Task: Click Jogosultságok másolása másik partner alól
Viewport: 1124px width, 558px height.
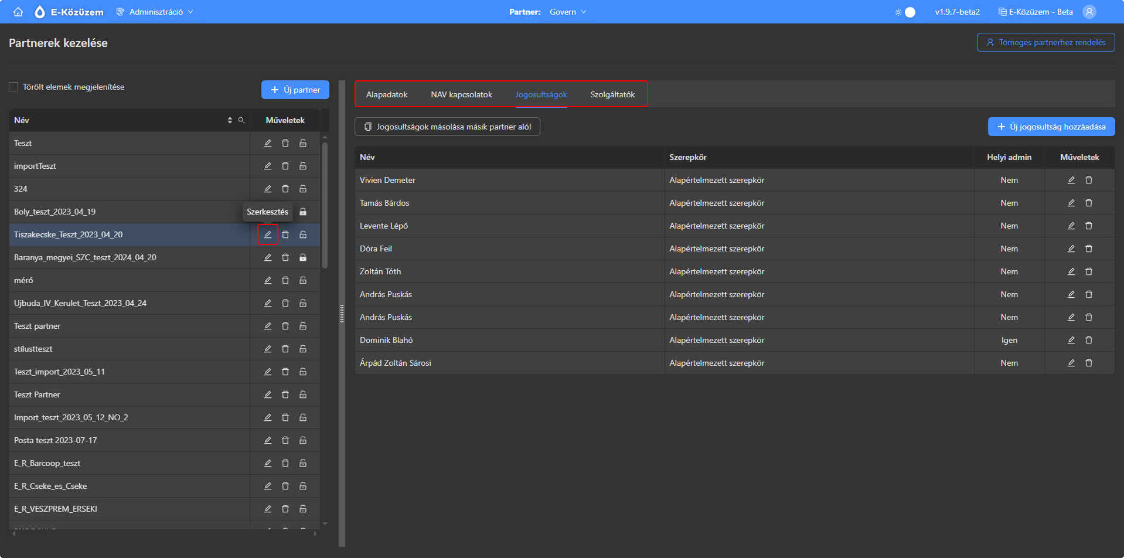Action: (x=447, y=127)
